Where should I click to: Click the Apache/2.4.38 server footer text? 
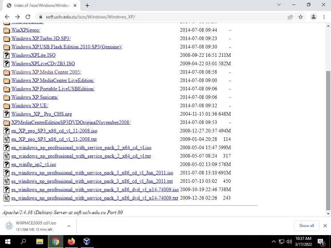[x=62, y=212]
